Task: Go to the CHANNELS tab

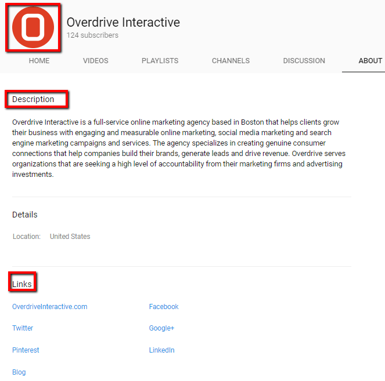Action: pos(231,60)
